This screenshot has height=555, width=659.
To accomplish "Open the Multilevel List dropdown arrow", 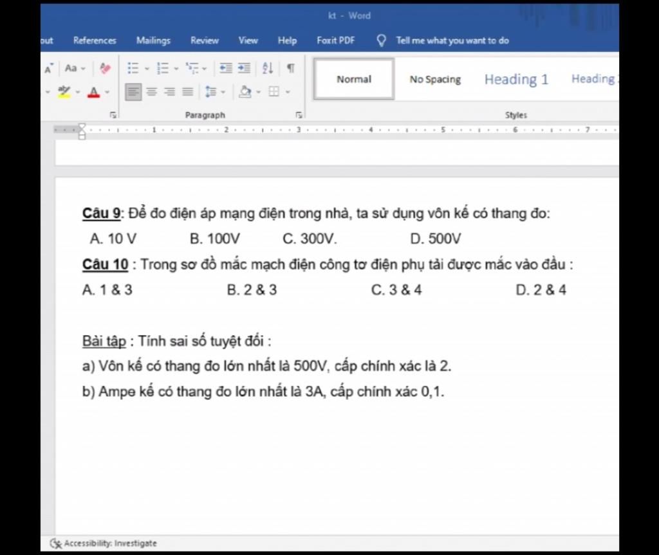I will pyautogui.click(x=204, y=68).
